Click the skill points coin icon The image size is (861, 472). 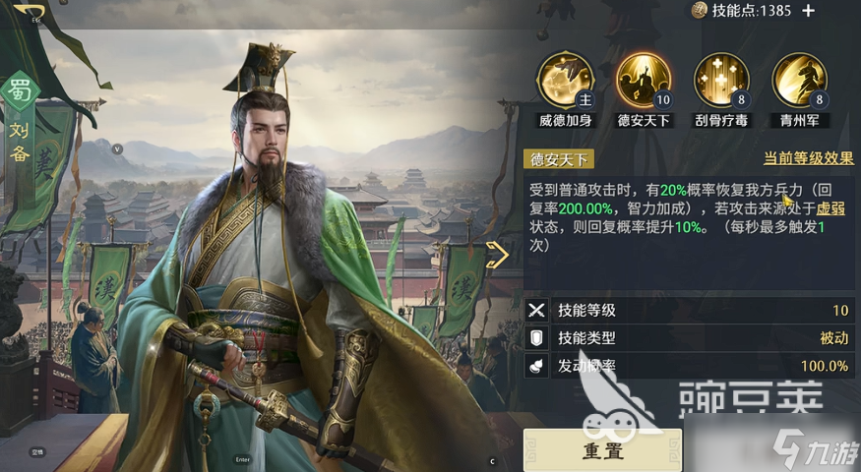point(699,11)
